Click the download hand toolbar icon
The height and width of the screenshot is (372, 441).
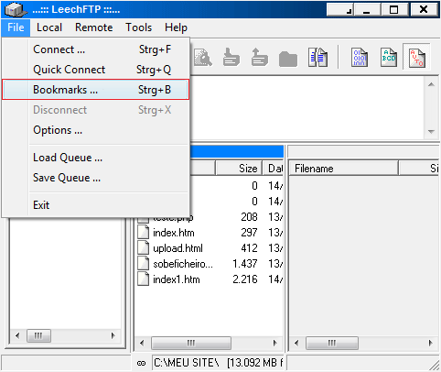tap(231, 57)
